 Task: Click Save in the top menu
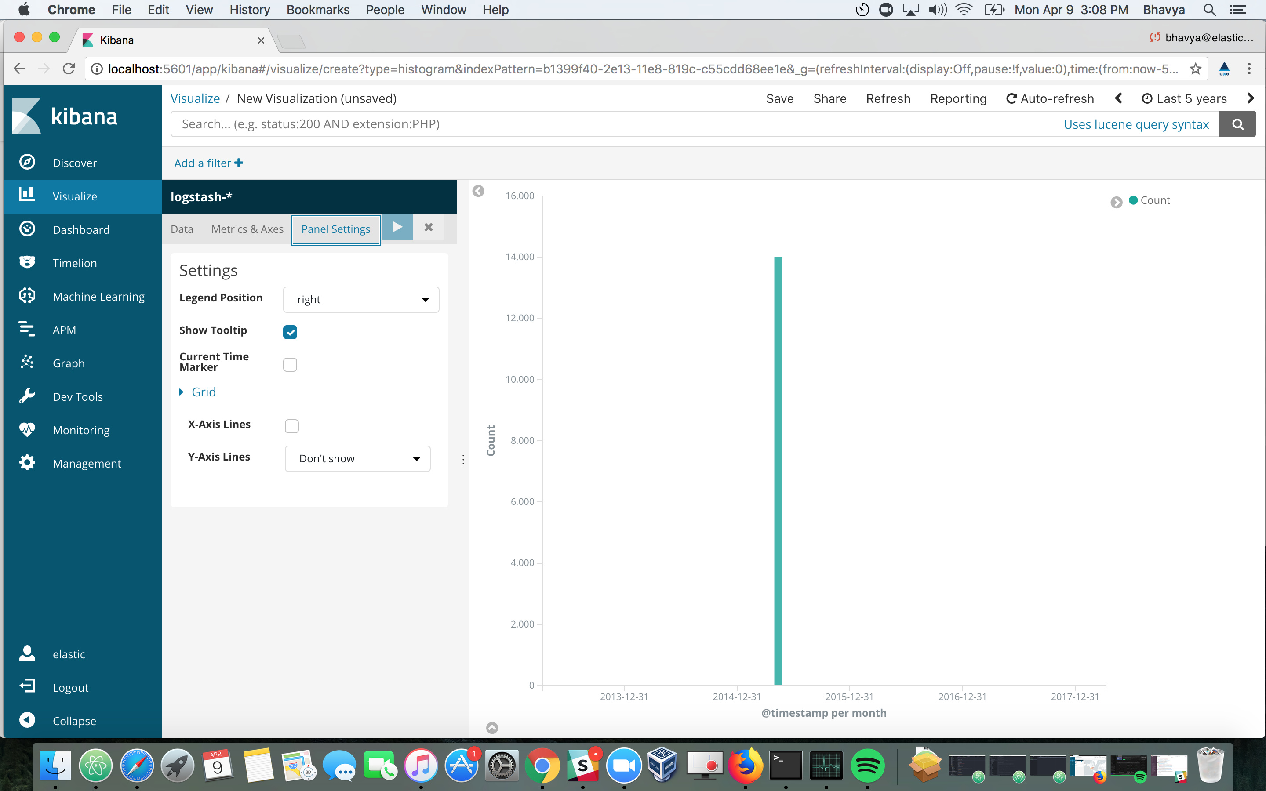pos(779,98)
